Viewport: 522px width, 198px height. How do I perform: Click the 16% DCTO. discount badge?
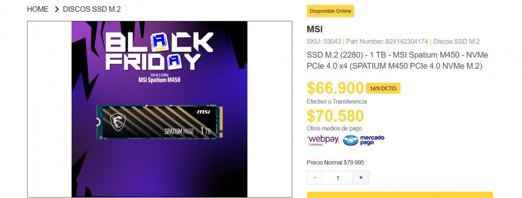383,88
